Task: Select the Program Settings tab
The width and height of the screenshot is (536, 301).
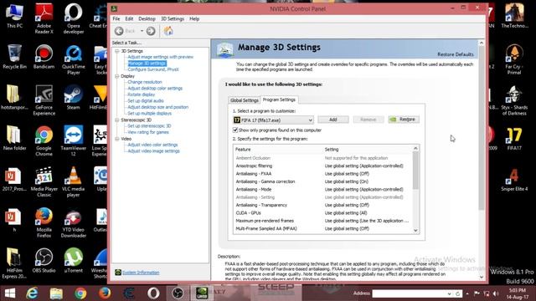Action: pyautogui.click(x=279, y=99)
